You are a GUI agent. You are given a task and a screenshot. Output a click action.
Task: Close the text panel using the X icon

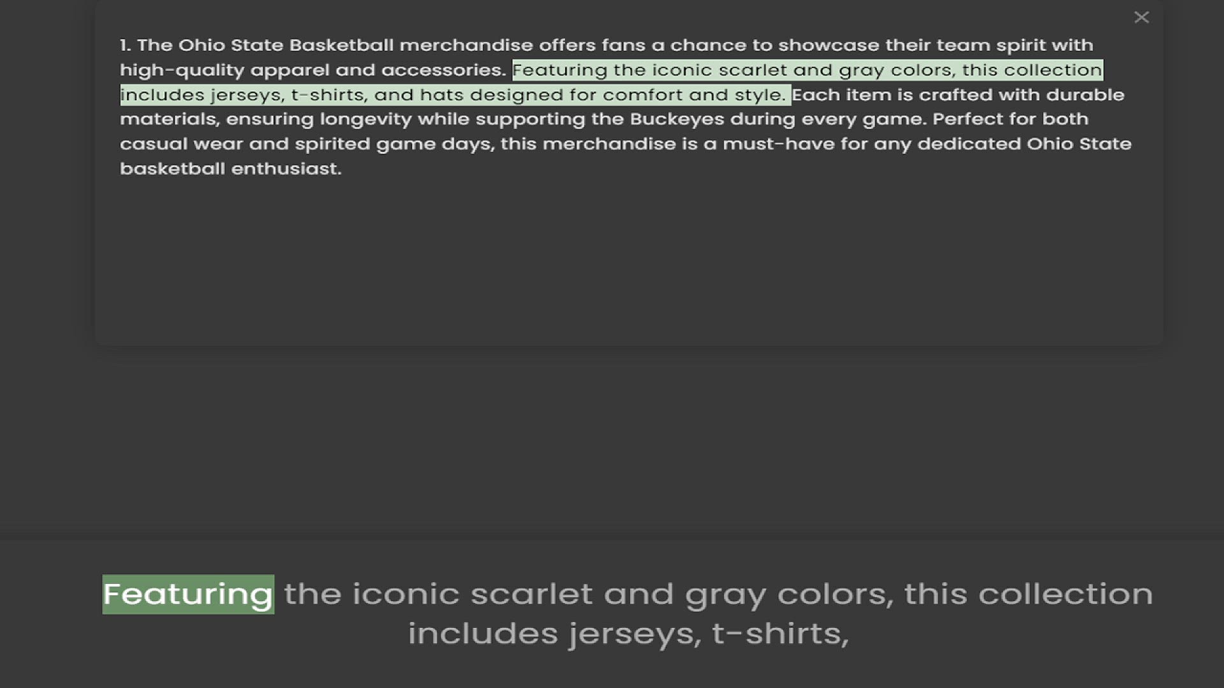click(x=1141, y=17)
